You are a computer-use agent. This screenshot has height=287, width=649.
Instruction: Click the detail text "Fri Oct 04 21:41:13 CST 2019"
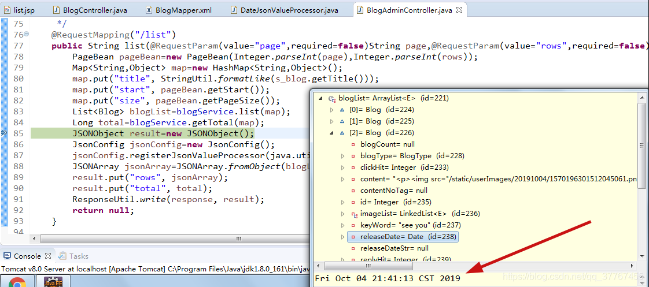[x=388, y=278]
